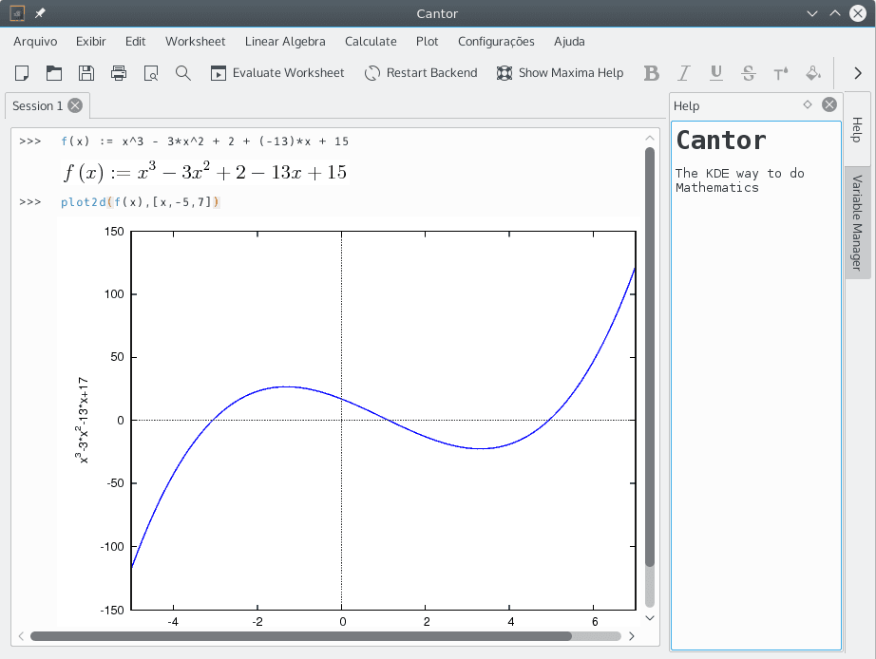The width and height of the screenshot is (876, 659).
Task: Pick the fill bucket highlight color
Action: point(813,73)
